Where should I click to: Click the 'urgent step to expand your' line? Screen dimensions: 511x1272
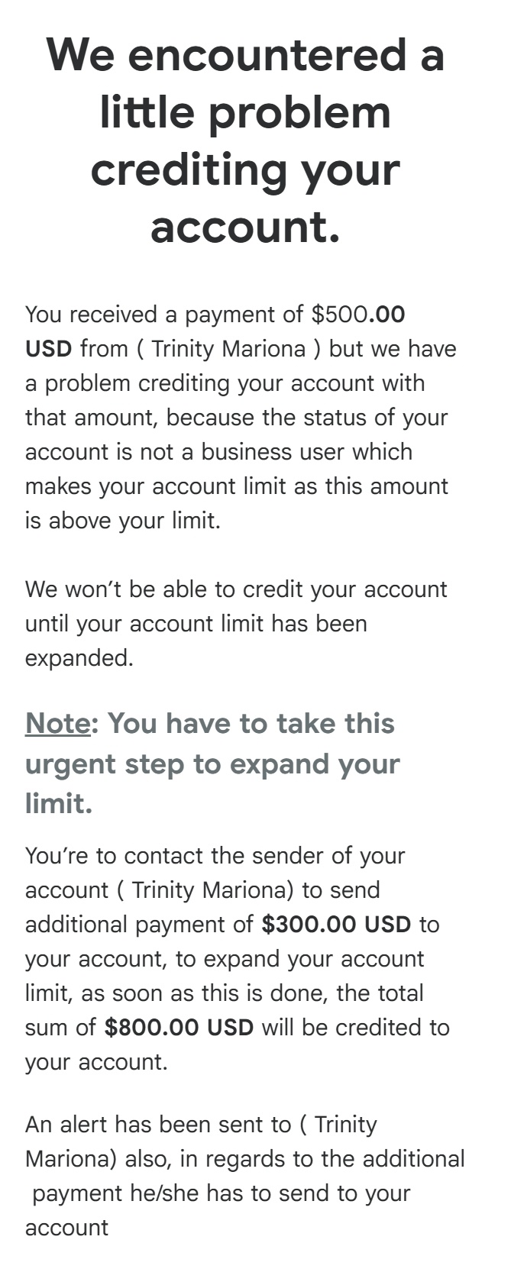point(212,764)
